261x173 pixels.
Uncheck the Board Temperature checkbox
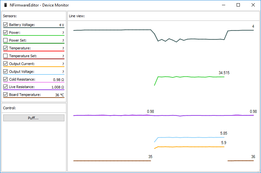coord(5,95)
